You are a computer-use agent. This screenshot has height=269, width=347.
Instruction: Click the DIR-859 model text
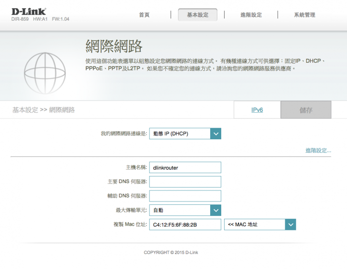pyautogui.click(x=20, y=19)
